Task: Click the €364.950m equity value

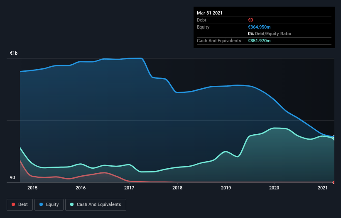Action: pos(259,27)
